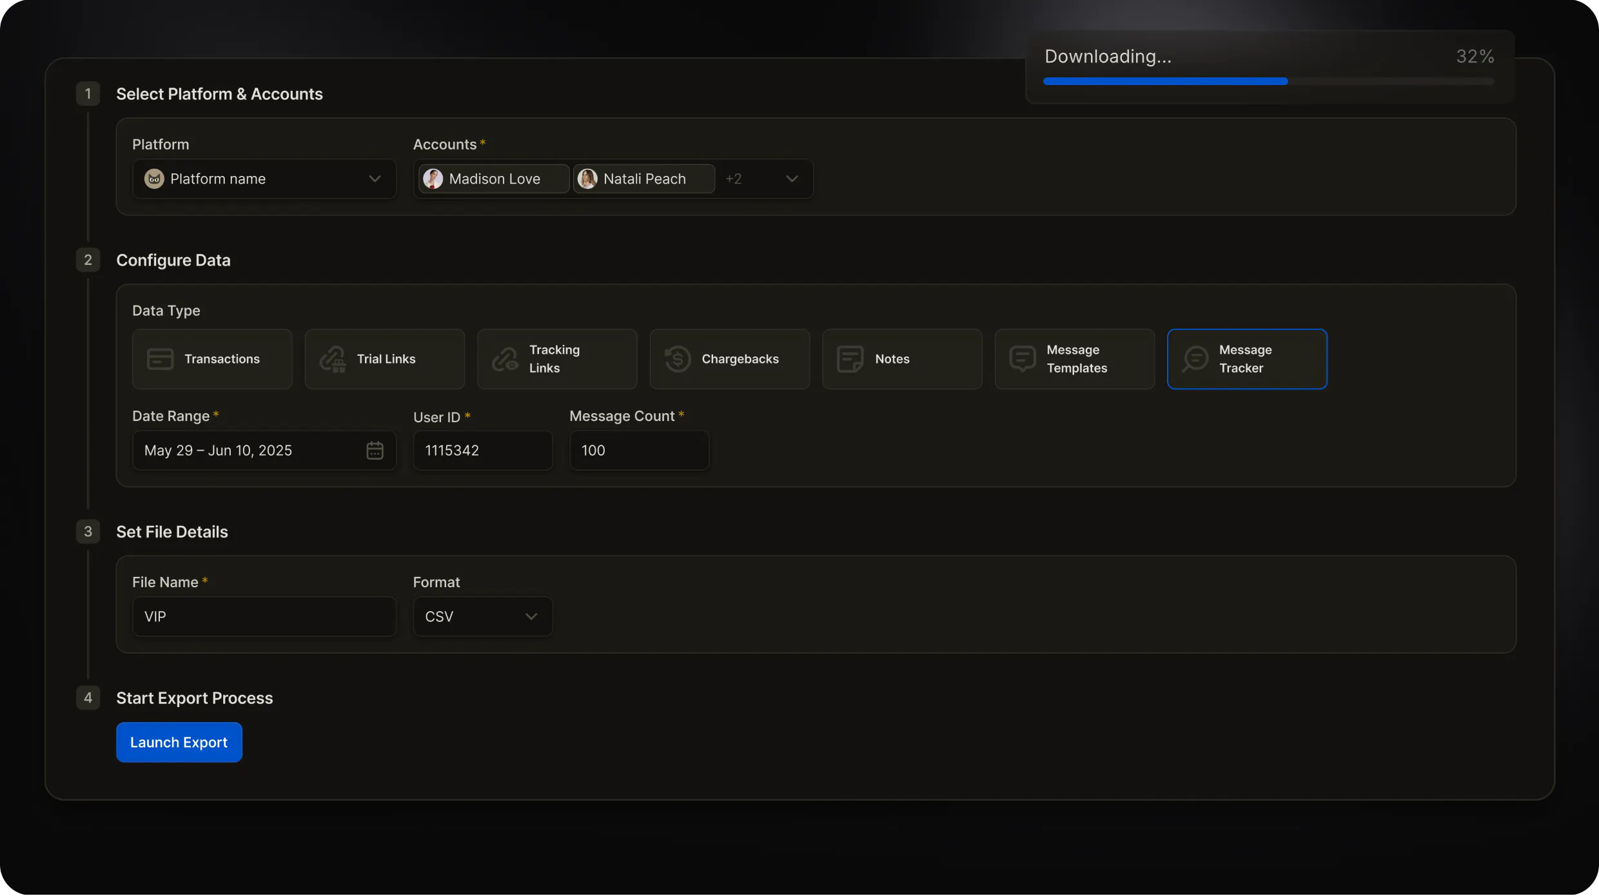The width and height of the screenshot is (1599, 896).
Task: Select the Transactions data type
Action: tap(212, 359)
